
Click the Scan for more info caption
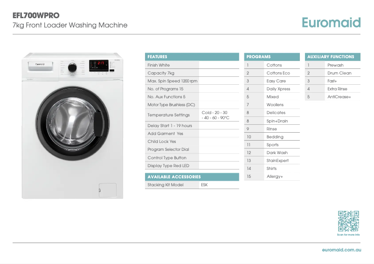coord(348,235)
